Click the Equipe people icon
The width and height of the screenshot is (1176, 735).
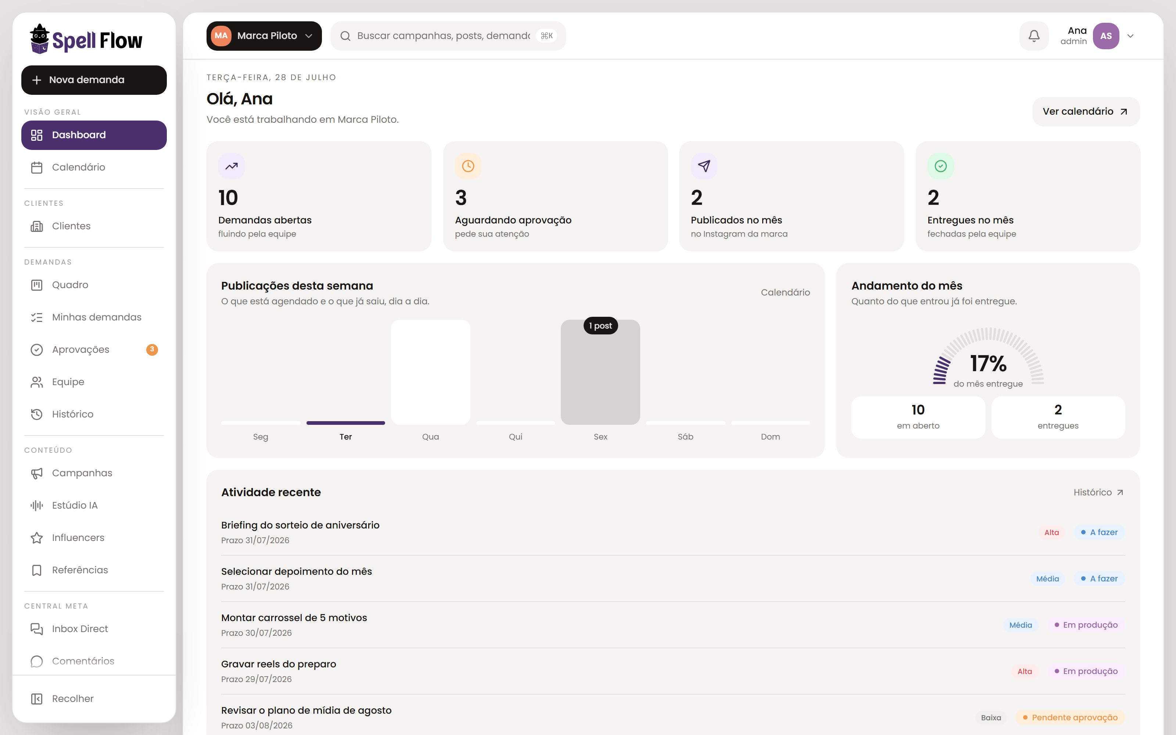tap(36, 382)
